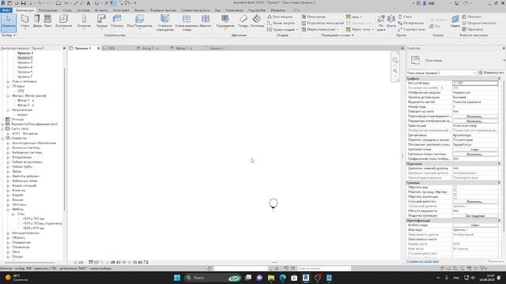Click Apply button in Properties panel
The height and width of the screenshot is (284, 506).
(496, 261)
